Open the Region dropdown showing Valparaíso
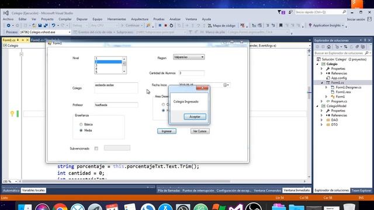The image size is (374, 210). (189, 57)
